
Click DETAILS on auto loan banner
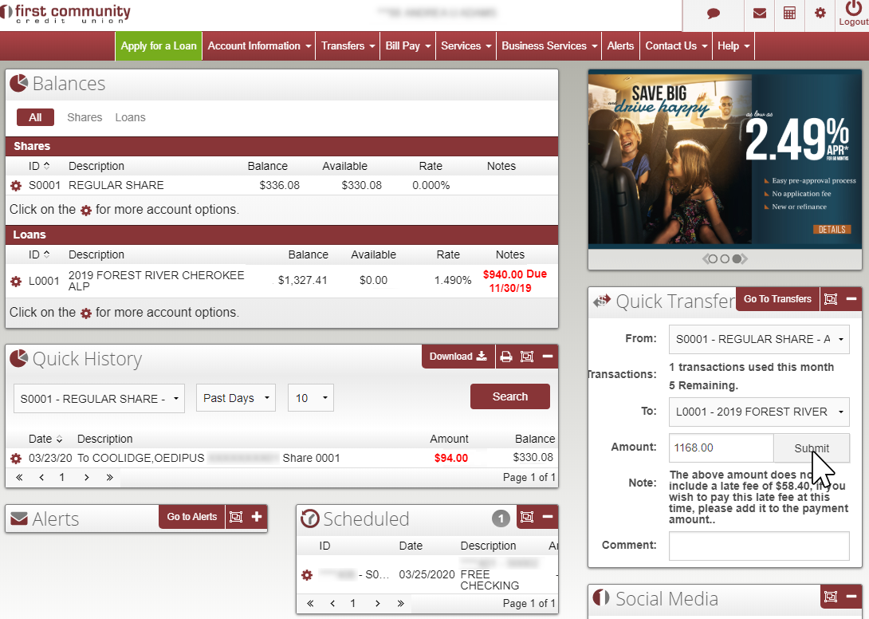[x=832, y=230]
